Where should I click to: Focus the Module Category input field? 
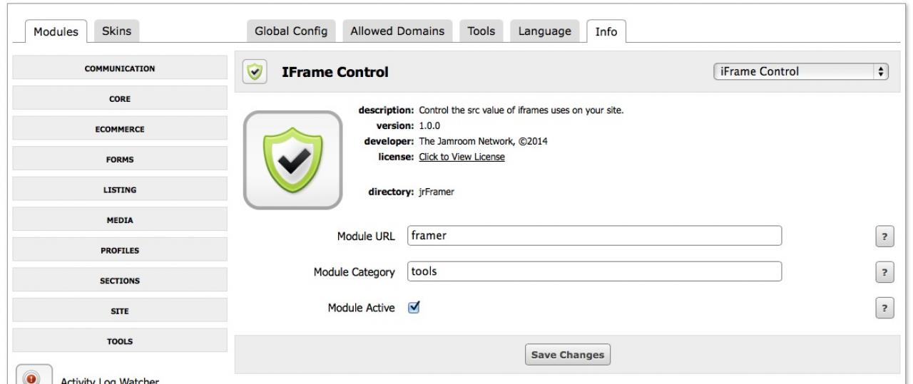point(593,271)
